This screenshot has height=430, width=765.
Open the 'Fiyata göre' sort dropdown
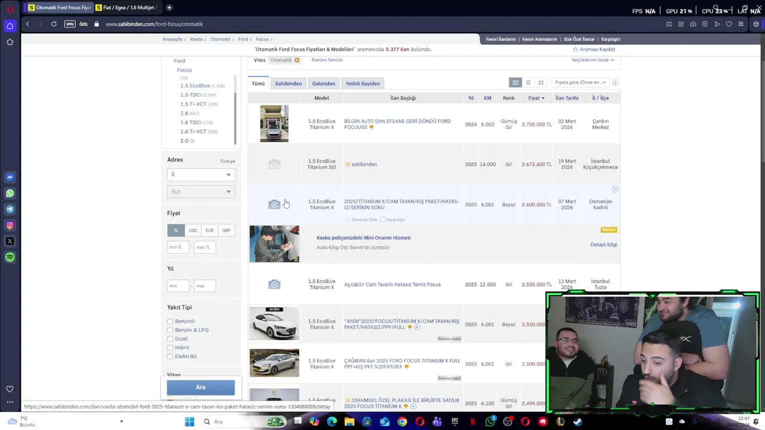[580, 82]
